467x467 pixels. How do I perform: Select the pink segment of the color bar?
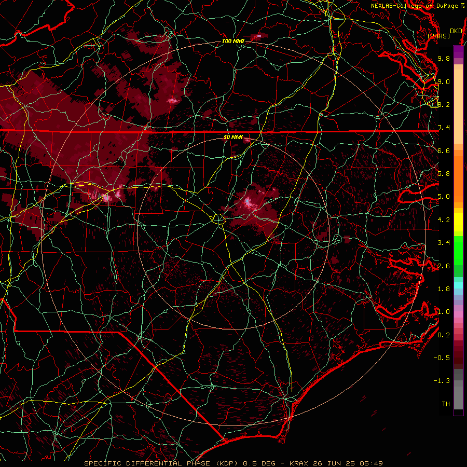click(x=458, y=314)
